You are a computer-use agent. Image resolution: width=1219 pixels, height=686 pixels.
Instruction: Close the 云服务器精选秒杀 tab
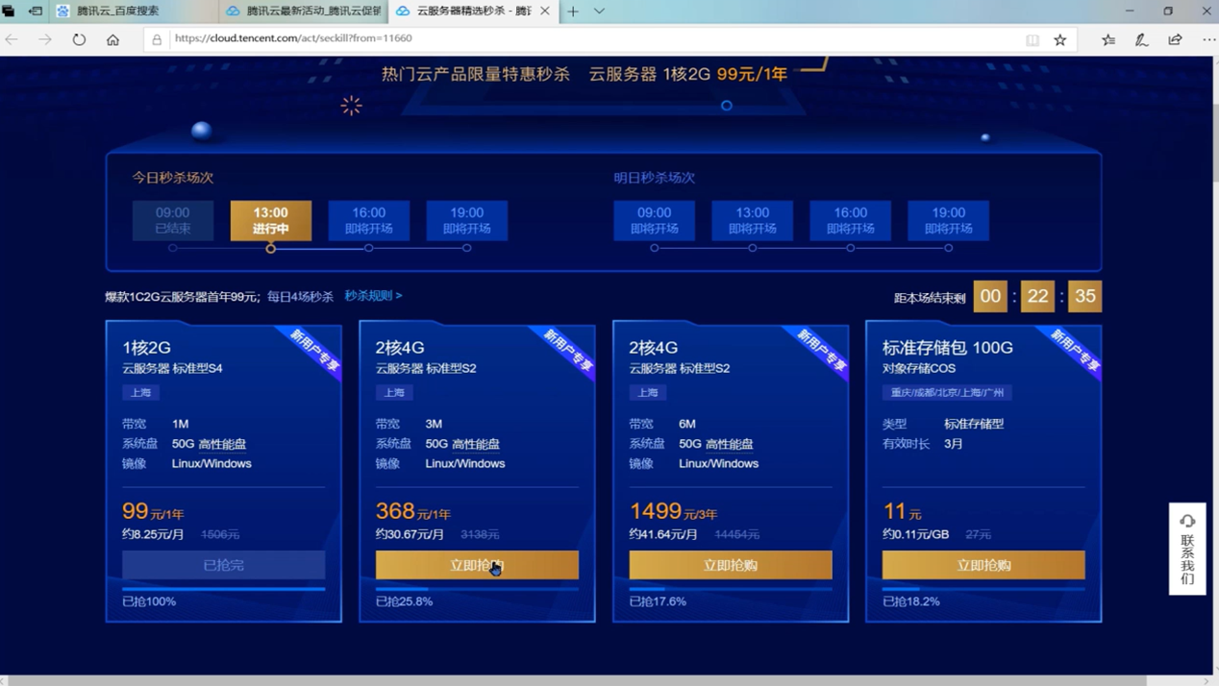pyautogui.click(x=545, y=12)
